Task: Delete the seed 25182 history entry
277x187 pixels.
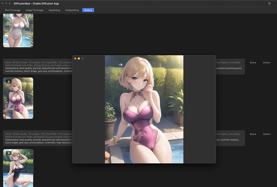Action: tap(267, 134)
